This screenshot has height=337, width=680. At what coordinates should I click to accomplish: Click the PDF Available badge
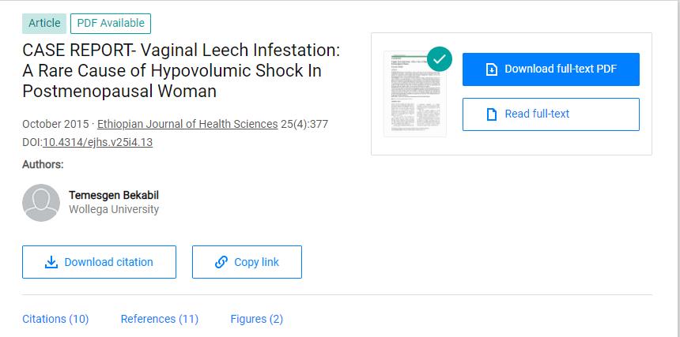(110, 24)
